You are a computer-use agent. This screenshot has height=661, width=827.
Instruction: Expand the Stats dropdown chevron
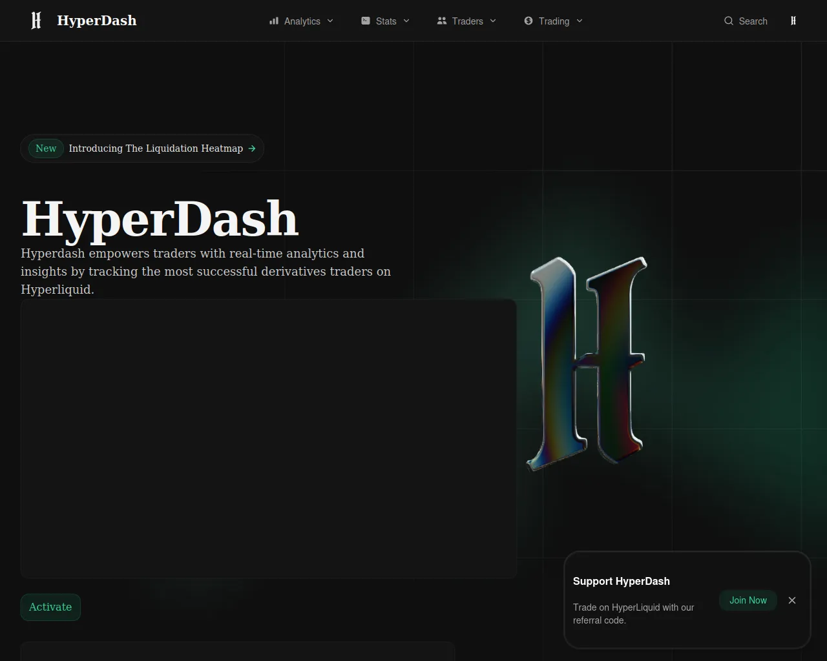(406, 21)
